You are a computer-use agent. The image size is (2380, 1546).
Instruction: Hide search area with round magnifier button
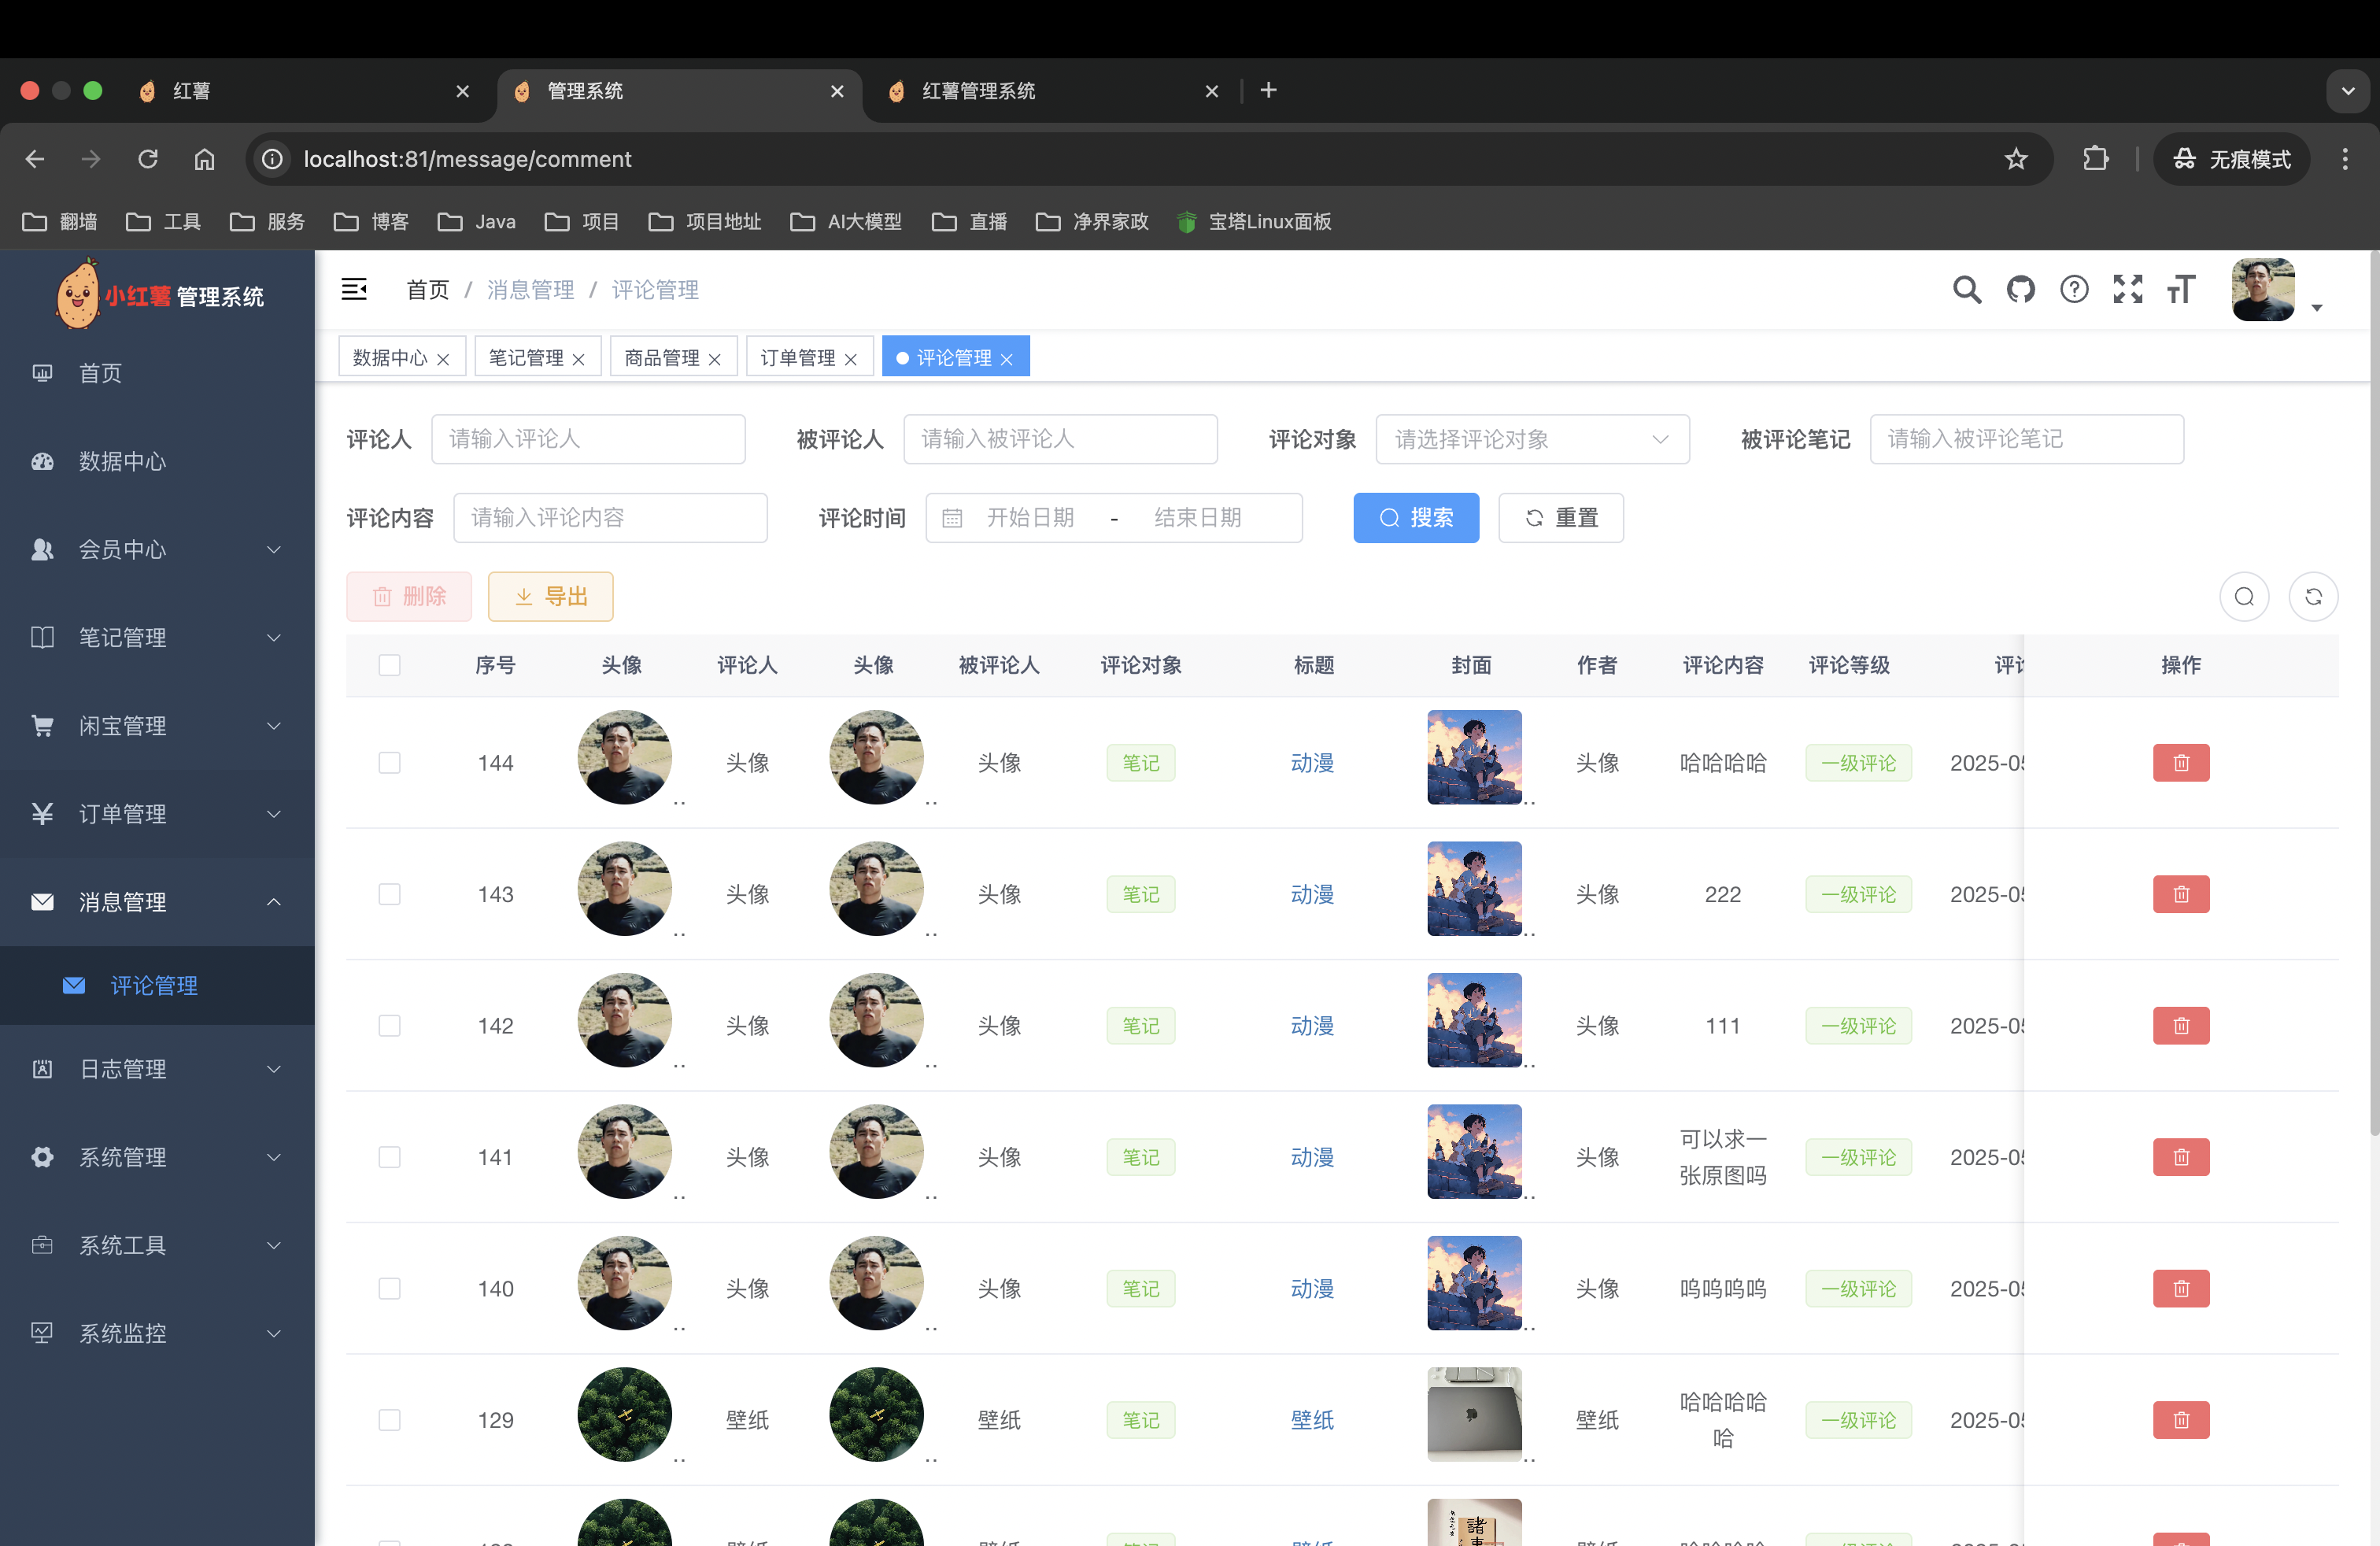(x=2244, y=597)
